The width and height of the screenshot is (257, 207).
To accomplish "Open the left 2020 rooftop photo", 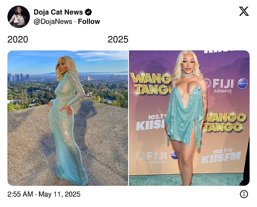I will tap(68, 118).
